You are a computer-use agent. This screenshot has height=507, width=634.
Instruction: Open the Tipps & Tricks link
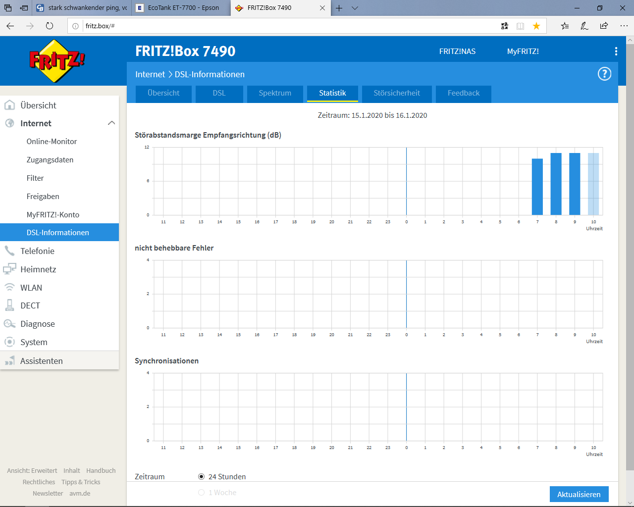[81, 482]
